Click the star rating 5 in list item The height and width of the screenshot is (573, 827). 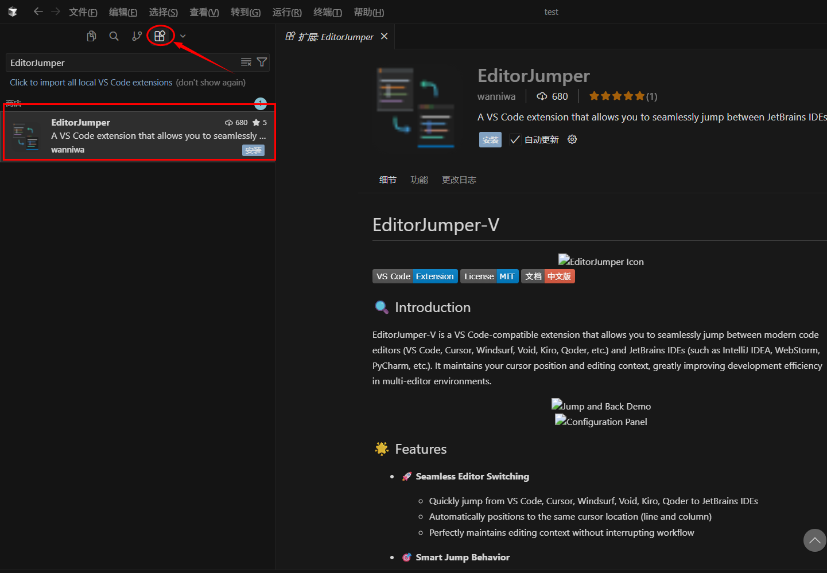(259, 122)
